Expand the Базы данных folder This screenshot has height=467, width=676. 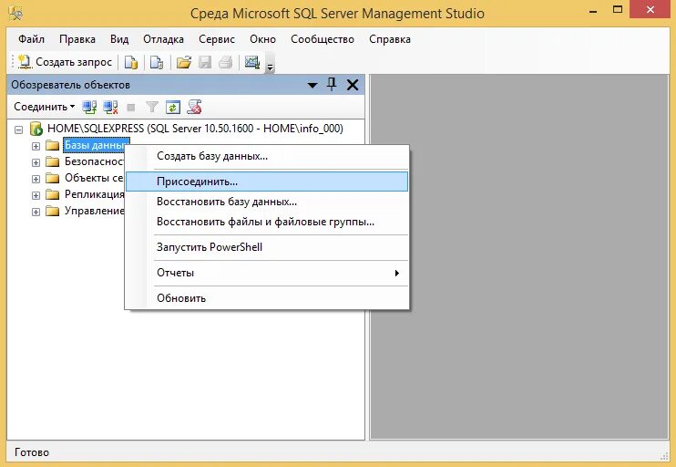[x=36, y=146]
